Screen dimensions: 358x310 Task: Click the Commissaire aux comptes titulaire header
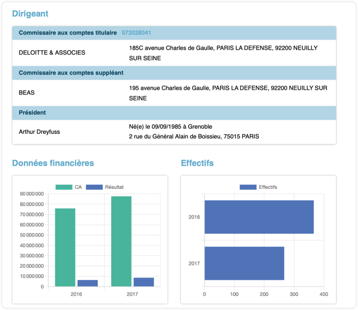pos(68,33)
